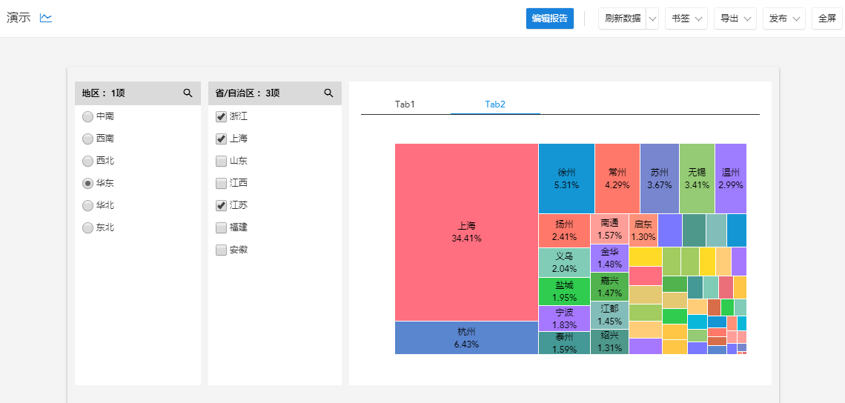Select the Tab2 tab
This screenshot has height=403, width=845.
click(x=495, y=104)
